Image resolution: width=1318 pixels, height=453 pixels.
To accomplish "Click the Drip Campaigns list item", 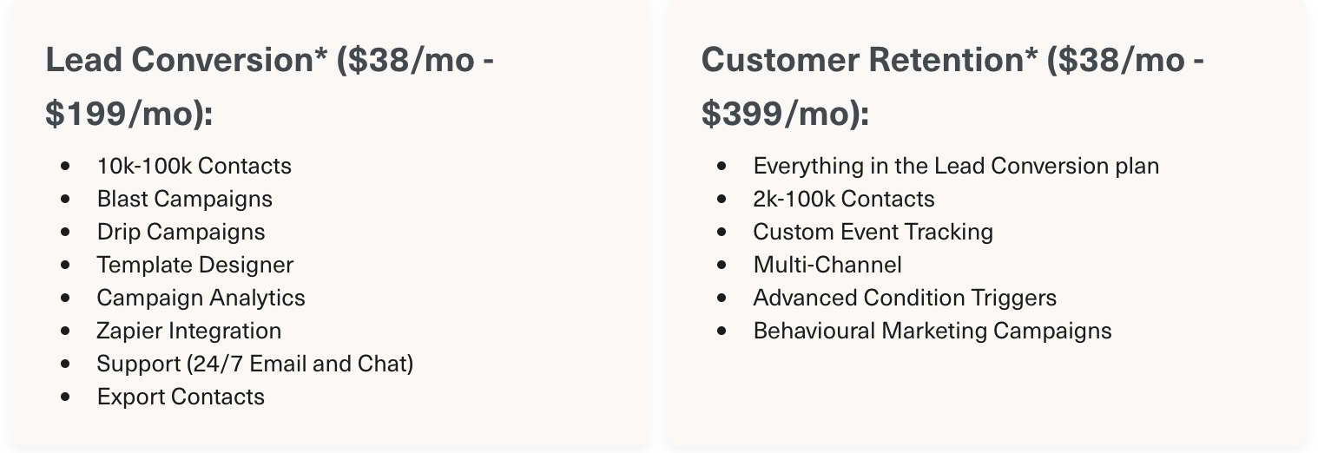I will tap(181, 232).
